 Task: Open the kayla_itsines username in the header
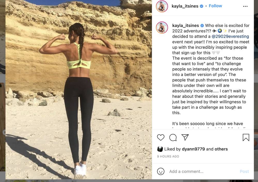click(185, 6)
